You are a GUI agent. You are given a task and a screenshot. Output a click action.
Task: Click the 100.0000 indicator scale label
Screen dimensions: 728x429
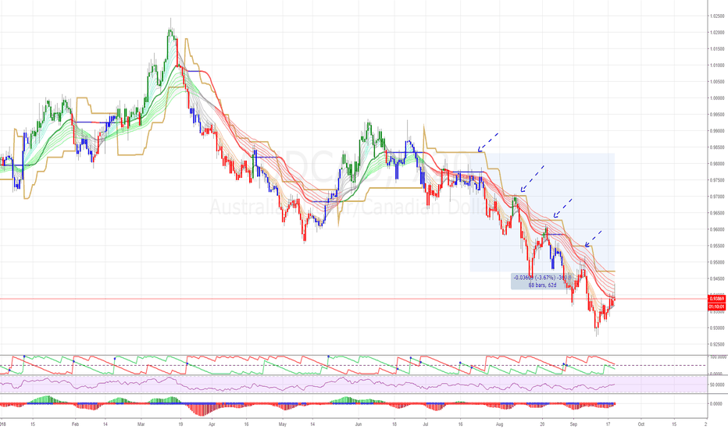(718, 356)
